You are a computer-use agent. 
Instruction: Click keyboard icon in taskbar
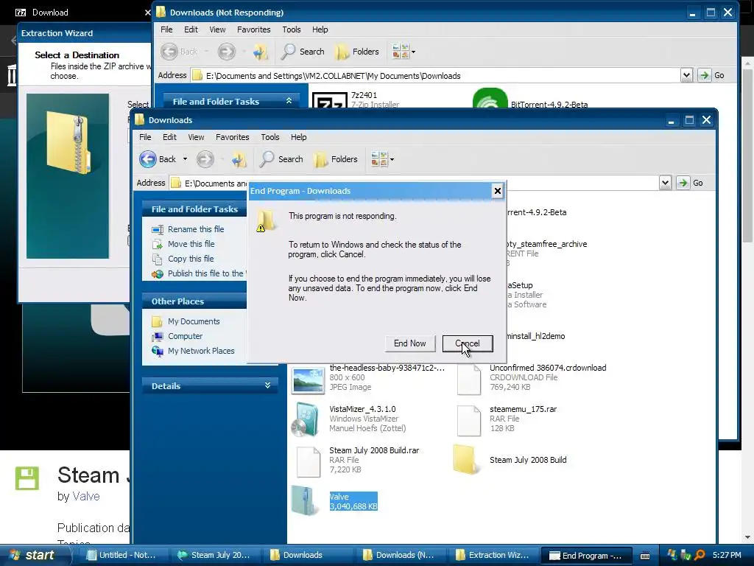pos(645,556)
